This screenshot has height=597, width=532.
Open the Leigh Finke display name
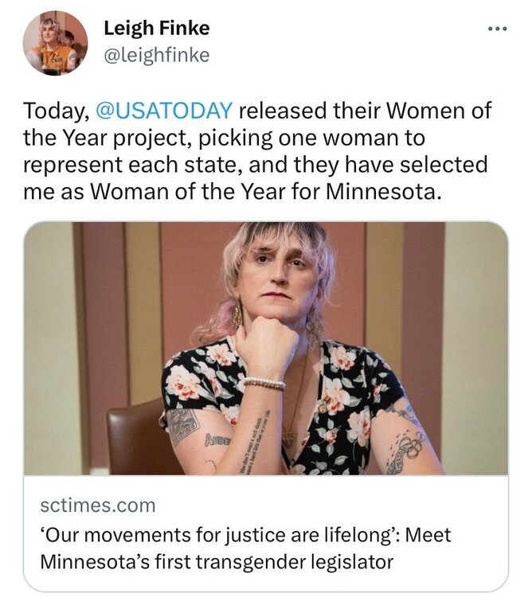pyautogui.click(x=156, y=29)
